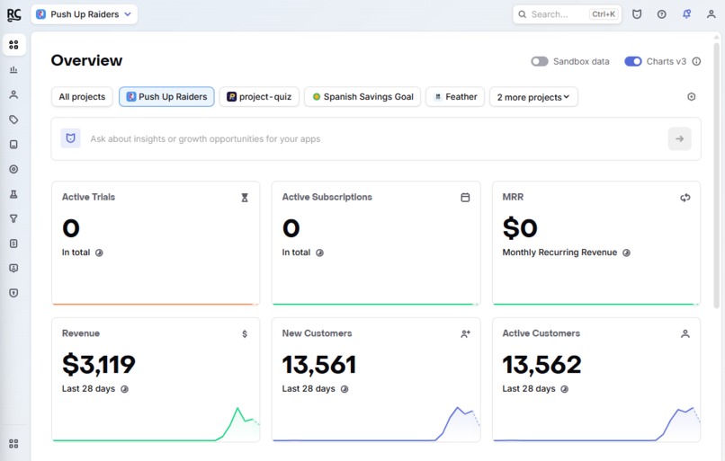
Task: Click the Ctrl+K shortcut hint
Action: (604, 14)
